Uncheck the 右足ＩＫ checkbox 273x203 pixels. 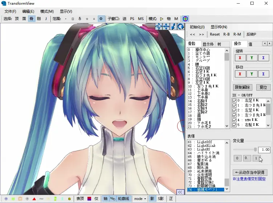pos(235,101)
